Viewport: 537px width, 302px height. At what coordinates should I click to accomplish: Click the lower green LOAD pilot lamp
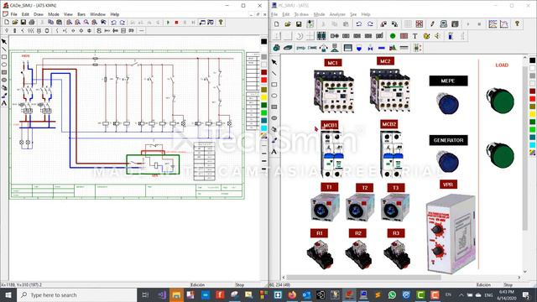coord(500,155)
